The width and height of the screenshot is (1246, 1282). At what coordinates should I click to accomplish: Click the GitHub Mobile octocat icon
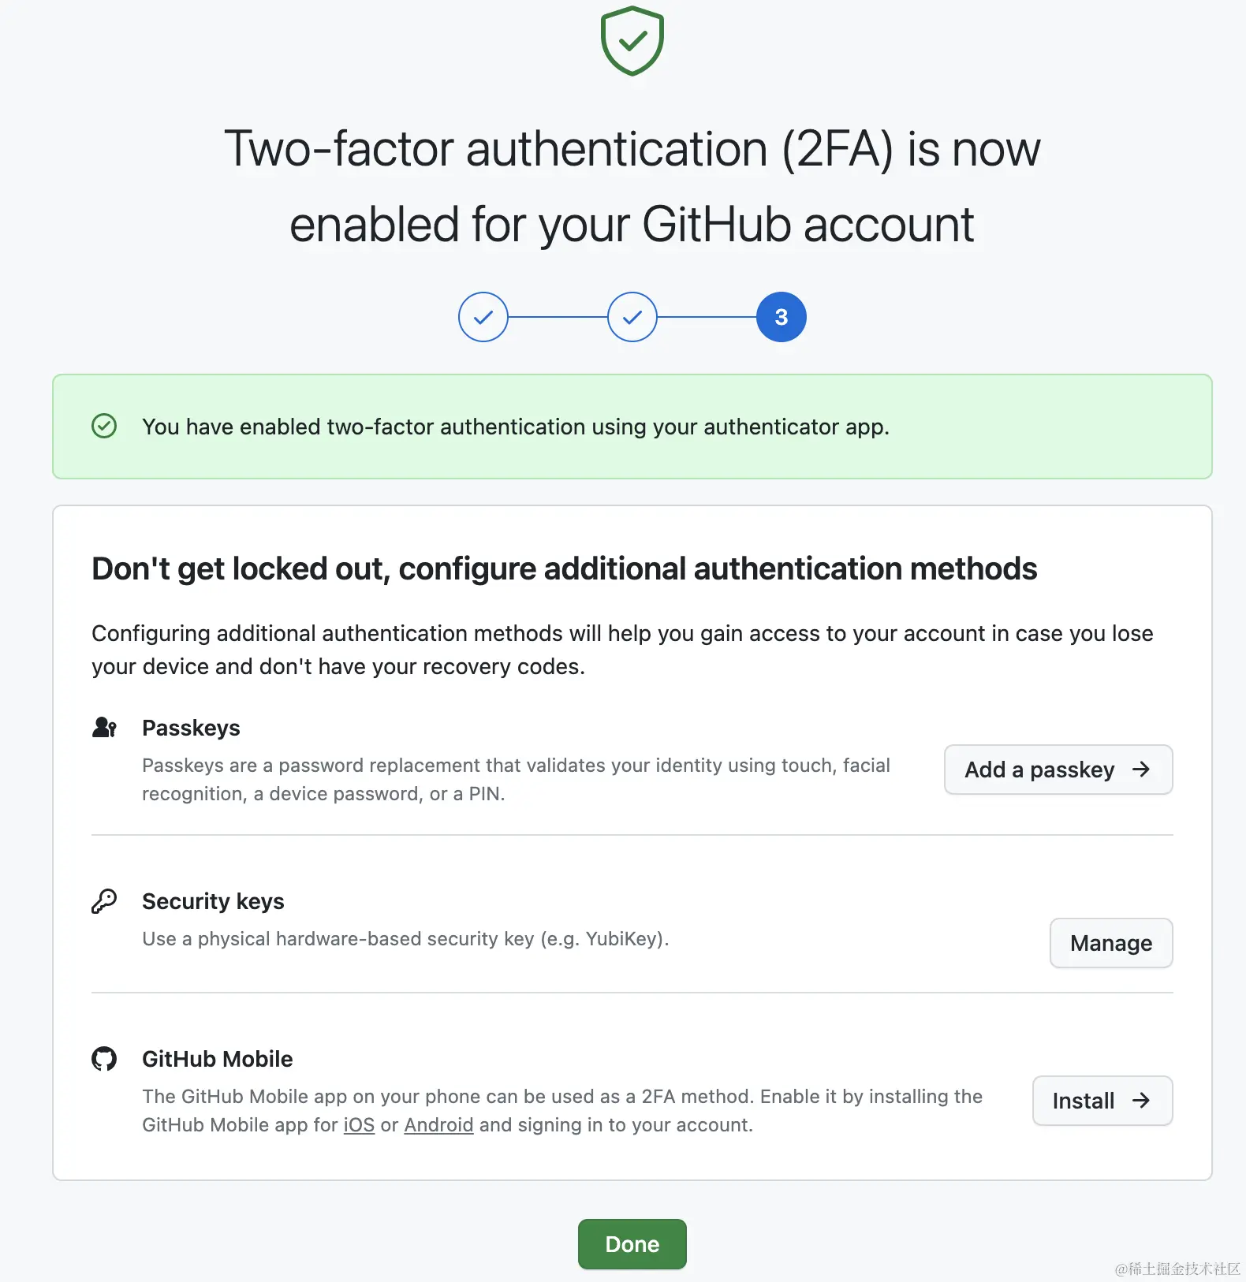[103, 1058]
